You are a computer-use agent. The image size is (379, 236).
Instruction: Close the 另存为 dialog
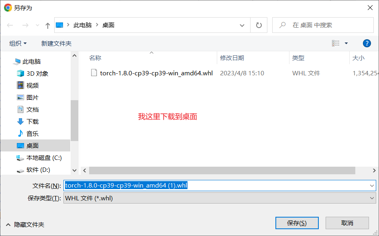tap(370, 8)
